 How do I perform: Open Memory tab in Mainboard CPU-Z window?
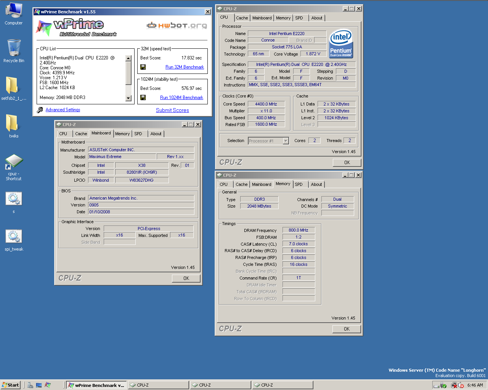[x=122, y=134]
